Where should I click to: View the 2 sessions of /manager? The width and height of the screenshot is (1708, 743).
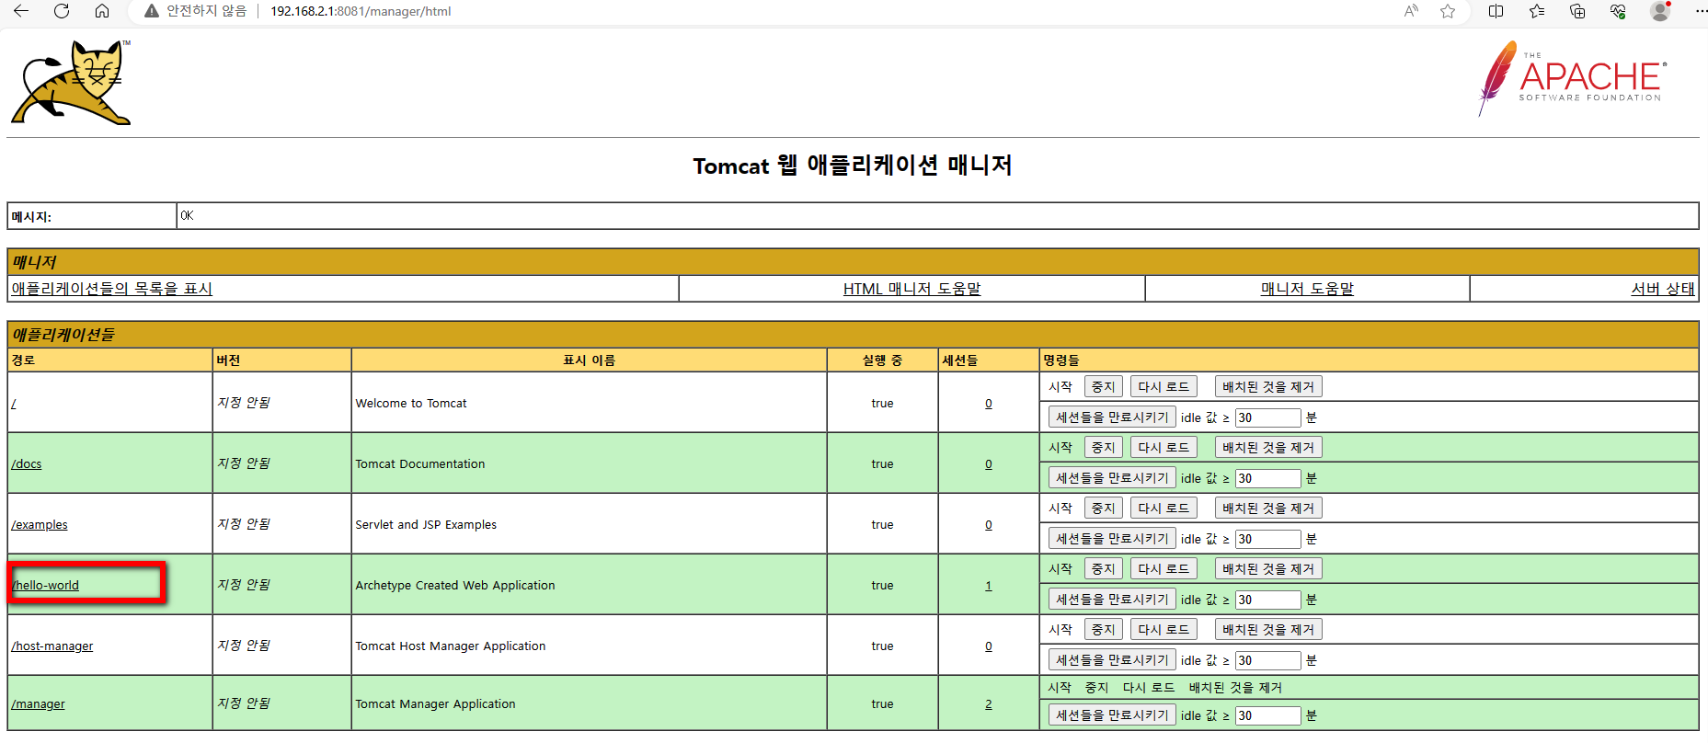pos(989,704)
